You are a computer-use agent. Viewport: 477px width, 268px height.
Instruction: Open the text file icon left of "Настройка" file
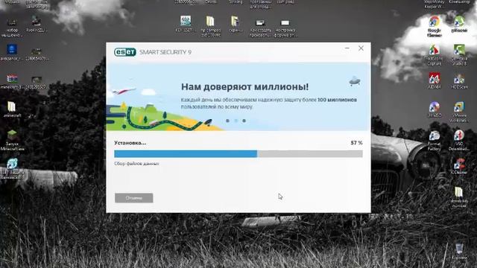(x=260, y=28)
